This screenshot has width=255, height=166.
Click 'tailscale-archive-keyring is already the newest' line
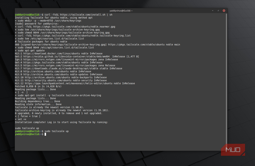(x=62, y=110)
